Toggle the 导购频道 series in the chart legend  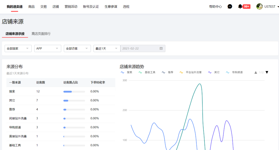(x=234, y=72)
